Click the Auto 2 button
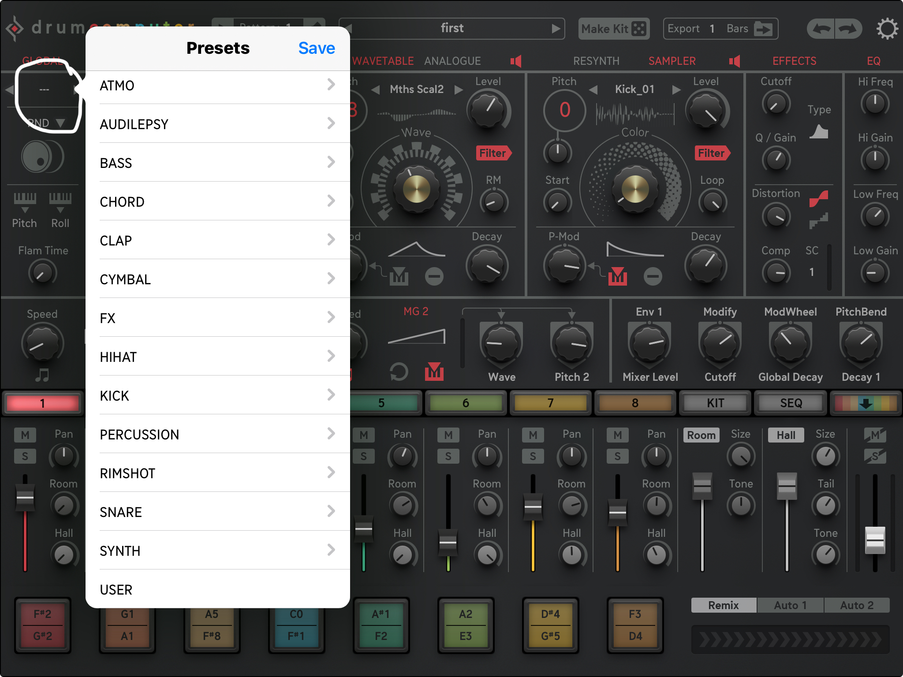 tap(857, 605)
